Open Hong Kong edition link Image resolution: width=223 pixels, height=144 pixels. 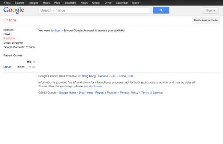88,76
